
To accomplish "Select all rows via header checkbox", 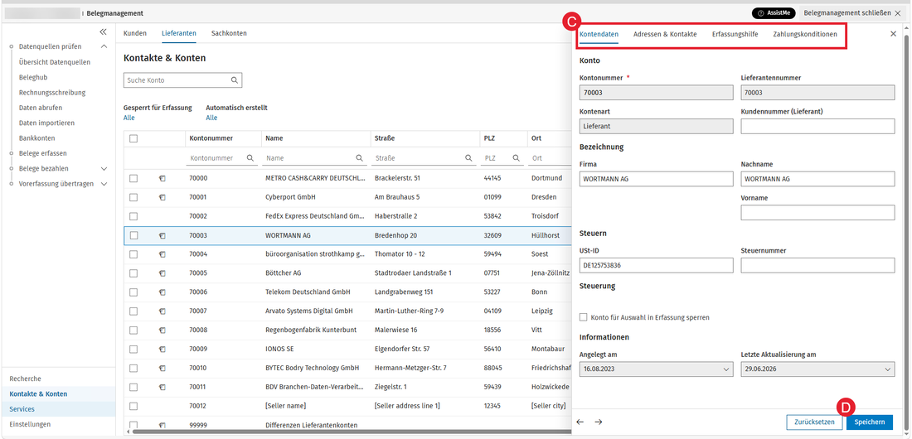I will (133, 138).
